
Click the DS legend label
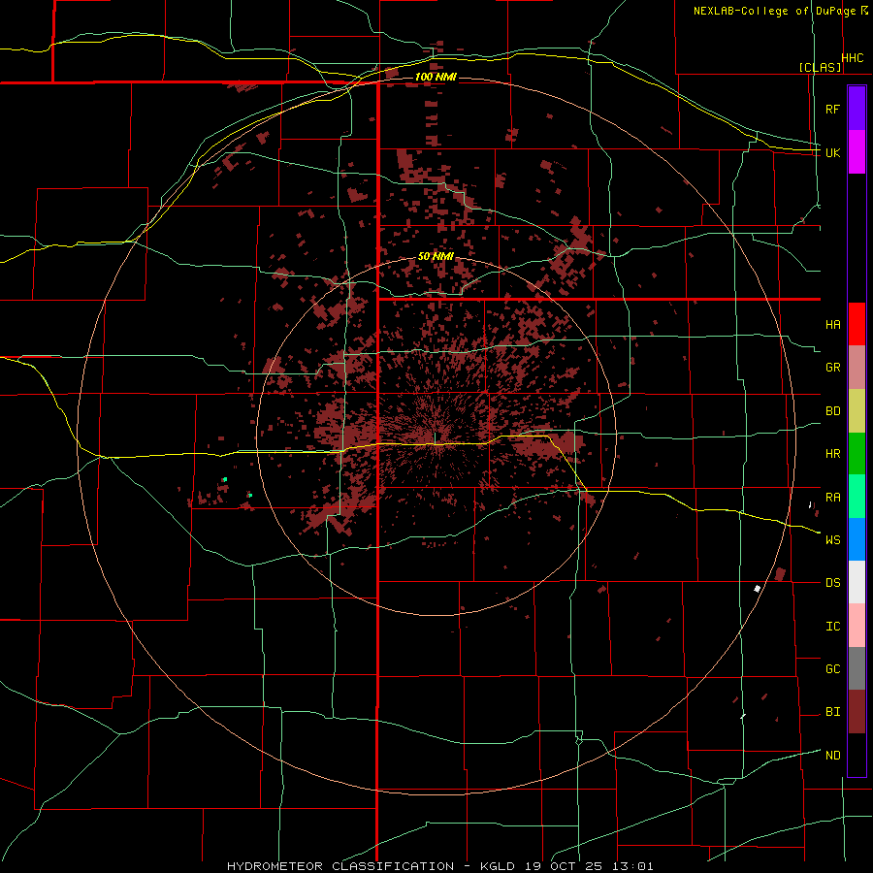tap(833, 583)
